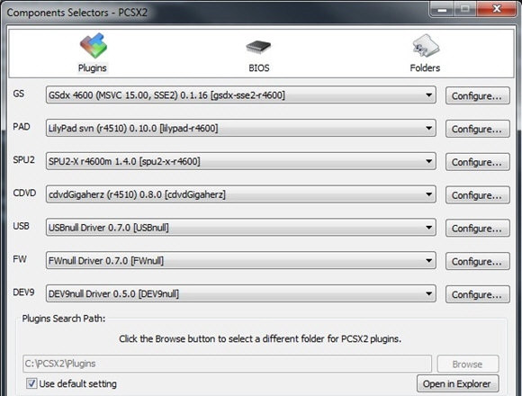
Task: Configure the FW plugin
Action: 477,261
